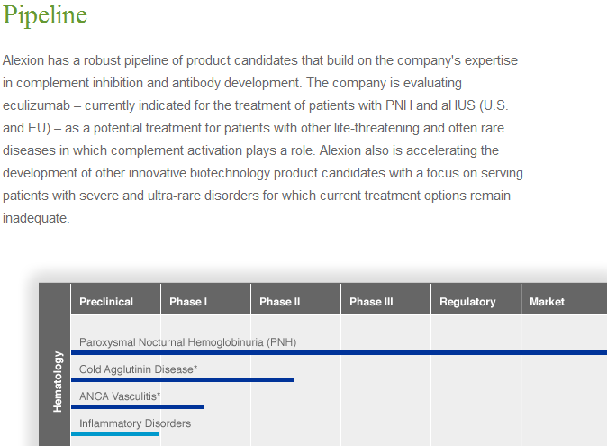Click the PNH dark blue progress bar
The width and height of the screenshot is (607, 446).
pyautogui.click(x=340, y=352)
